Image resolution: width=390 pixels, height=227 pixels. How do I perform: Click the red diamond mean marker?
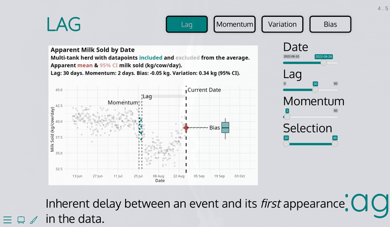(x=186, y=128)
